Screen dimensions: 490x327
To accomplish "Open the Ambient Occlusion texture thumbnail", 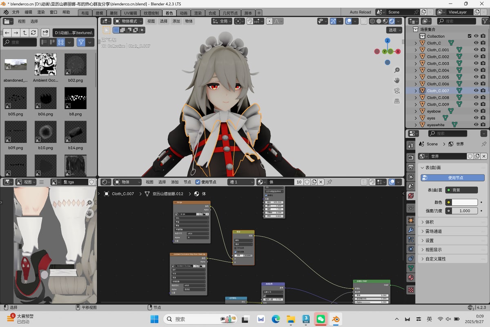I will click(45, 65).
